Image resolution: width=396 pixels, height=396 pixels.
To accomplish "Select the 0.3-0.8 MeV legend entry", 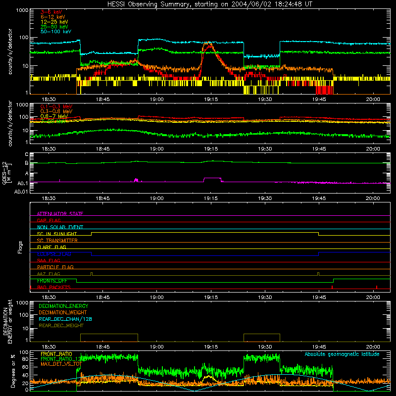I will click(56, 111).
